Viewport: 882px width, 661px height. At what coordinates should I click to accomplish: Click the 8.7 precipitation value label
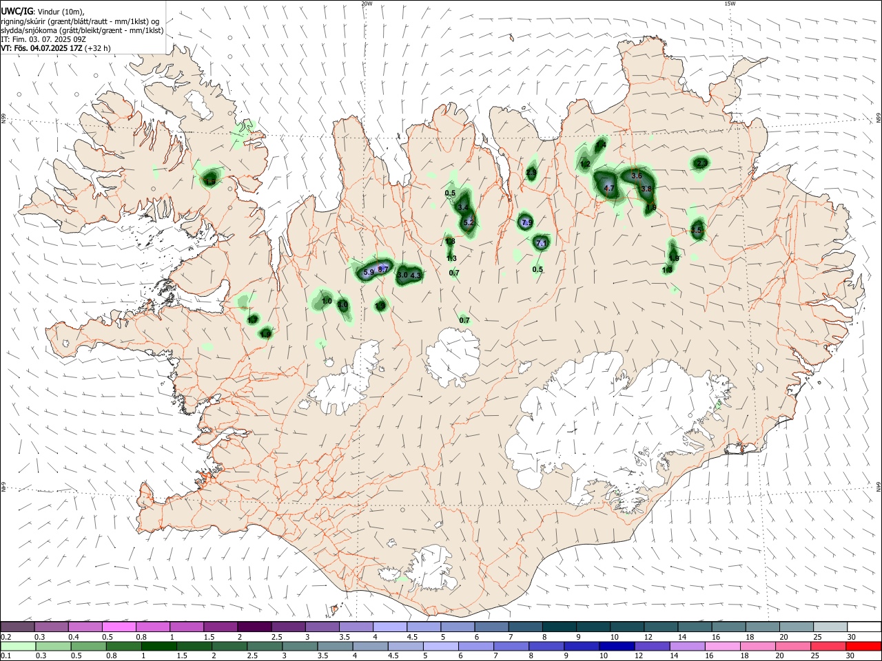point(384,269)
